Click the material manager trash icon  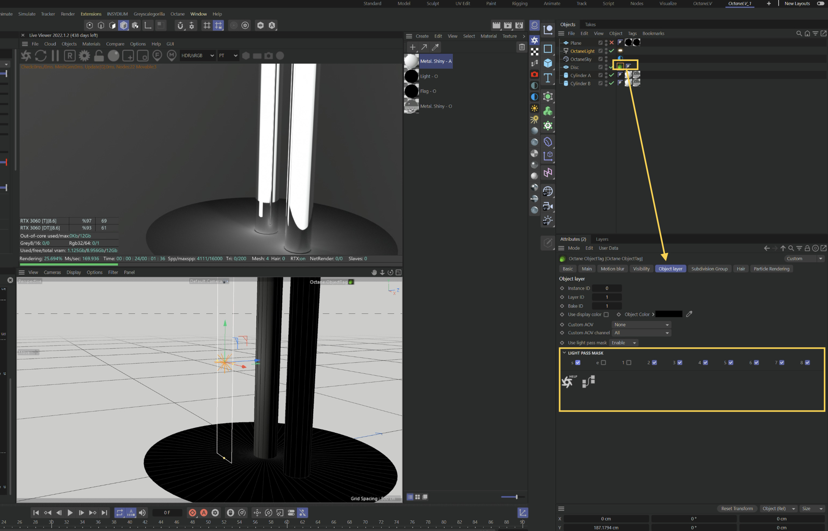pos(522,47)
